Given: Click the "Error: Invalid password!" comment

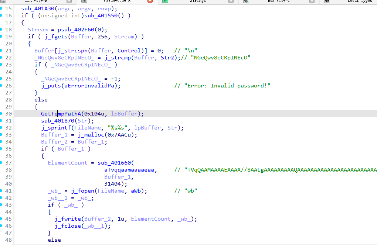Looking at the screenshot, I should tap(222, 86).
